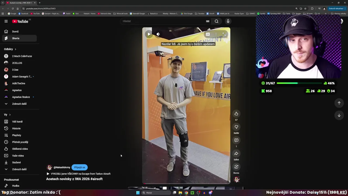Open Agraelus subscription channel

19,90
